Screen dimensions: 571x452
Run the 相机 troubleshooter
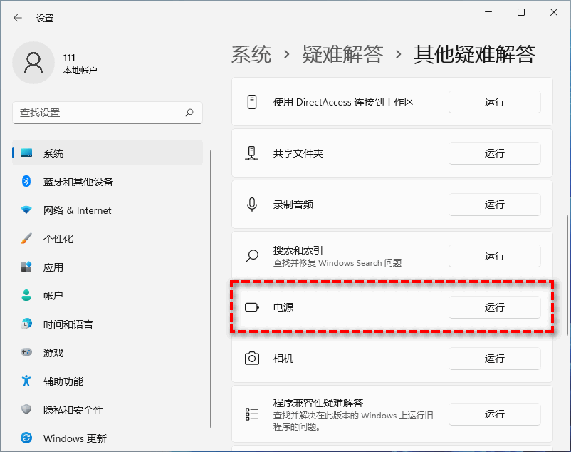pyautogui.click(x=494, y=359)
